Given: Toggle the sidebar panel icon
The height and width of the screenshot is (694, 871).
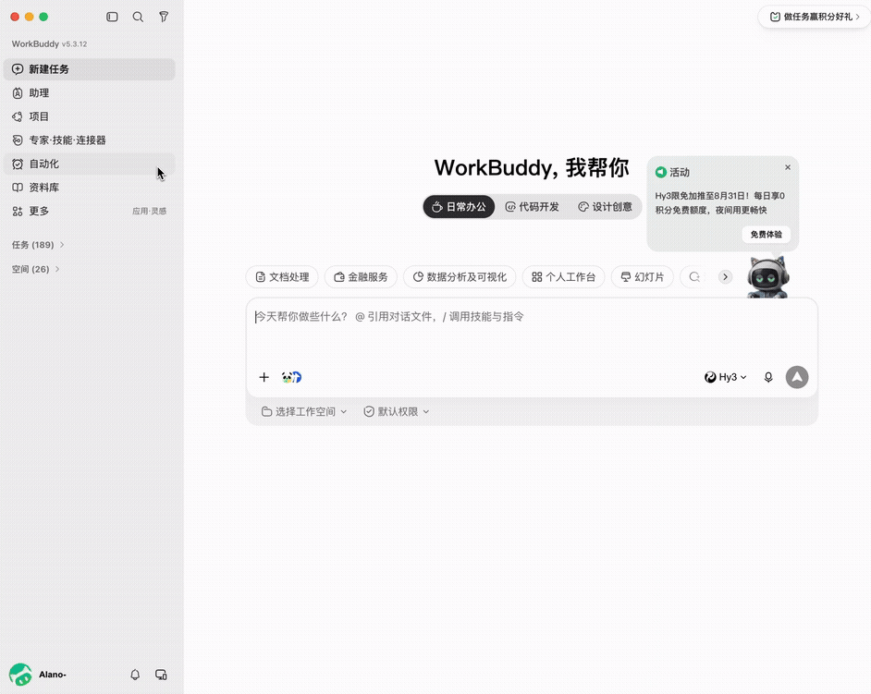Looking at the screenshot, I should pos(112,17).
